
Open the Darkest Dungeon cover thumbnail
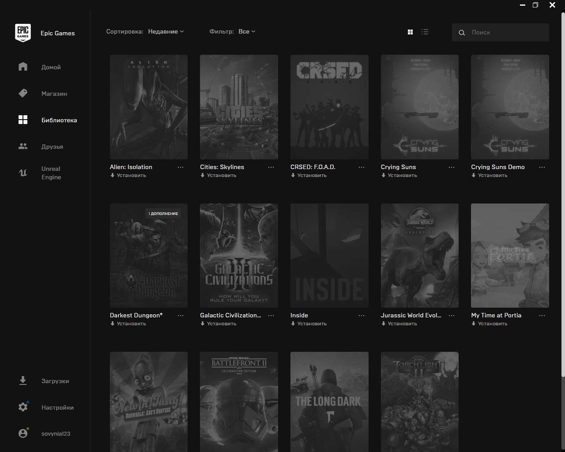(x=149, y=256)
